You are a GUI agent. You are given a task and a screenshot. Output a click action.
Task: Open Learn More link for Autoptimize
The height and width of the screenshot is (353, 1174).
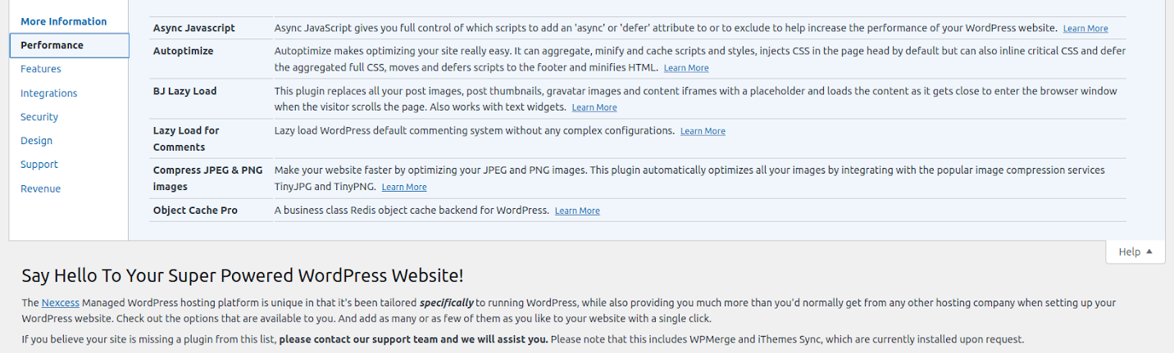pos(686,68)
